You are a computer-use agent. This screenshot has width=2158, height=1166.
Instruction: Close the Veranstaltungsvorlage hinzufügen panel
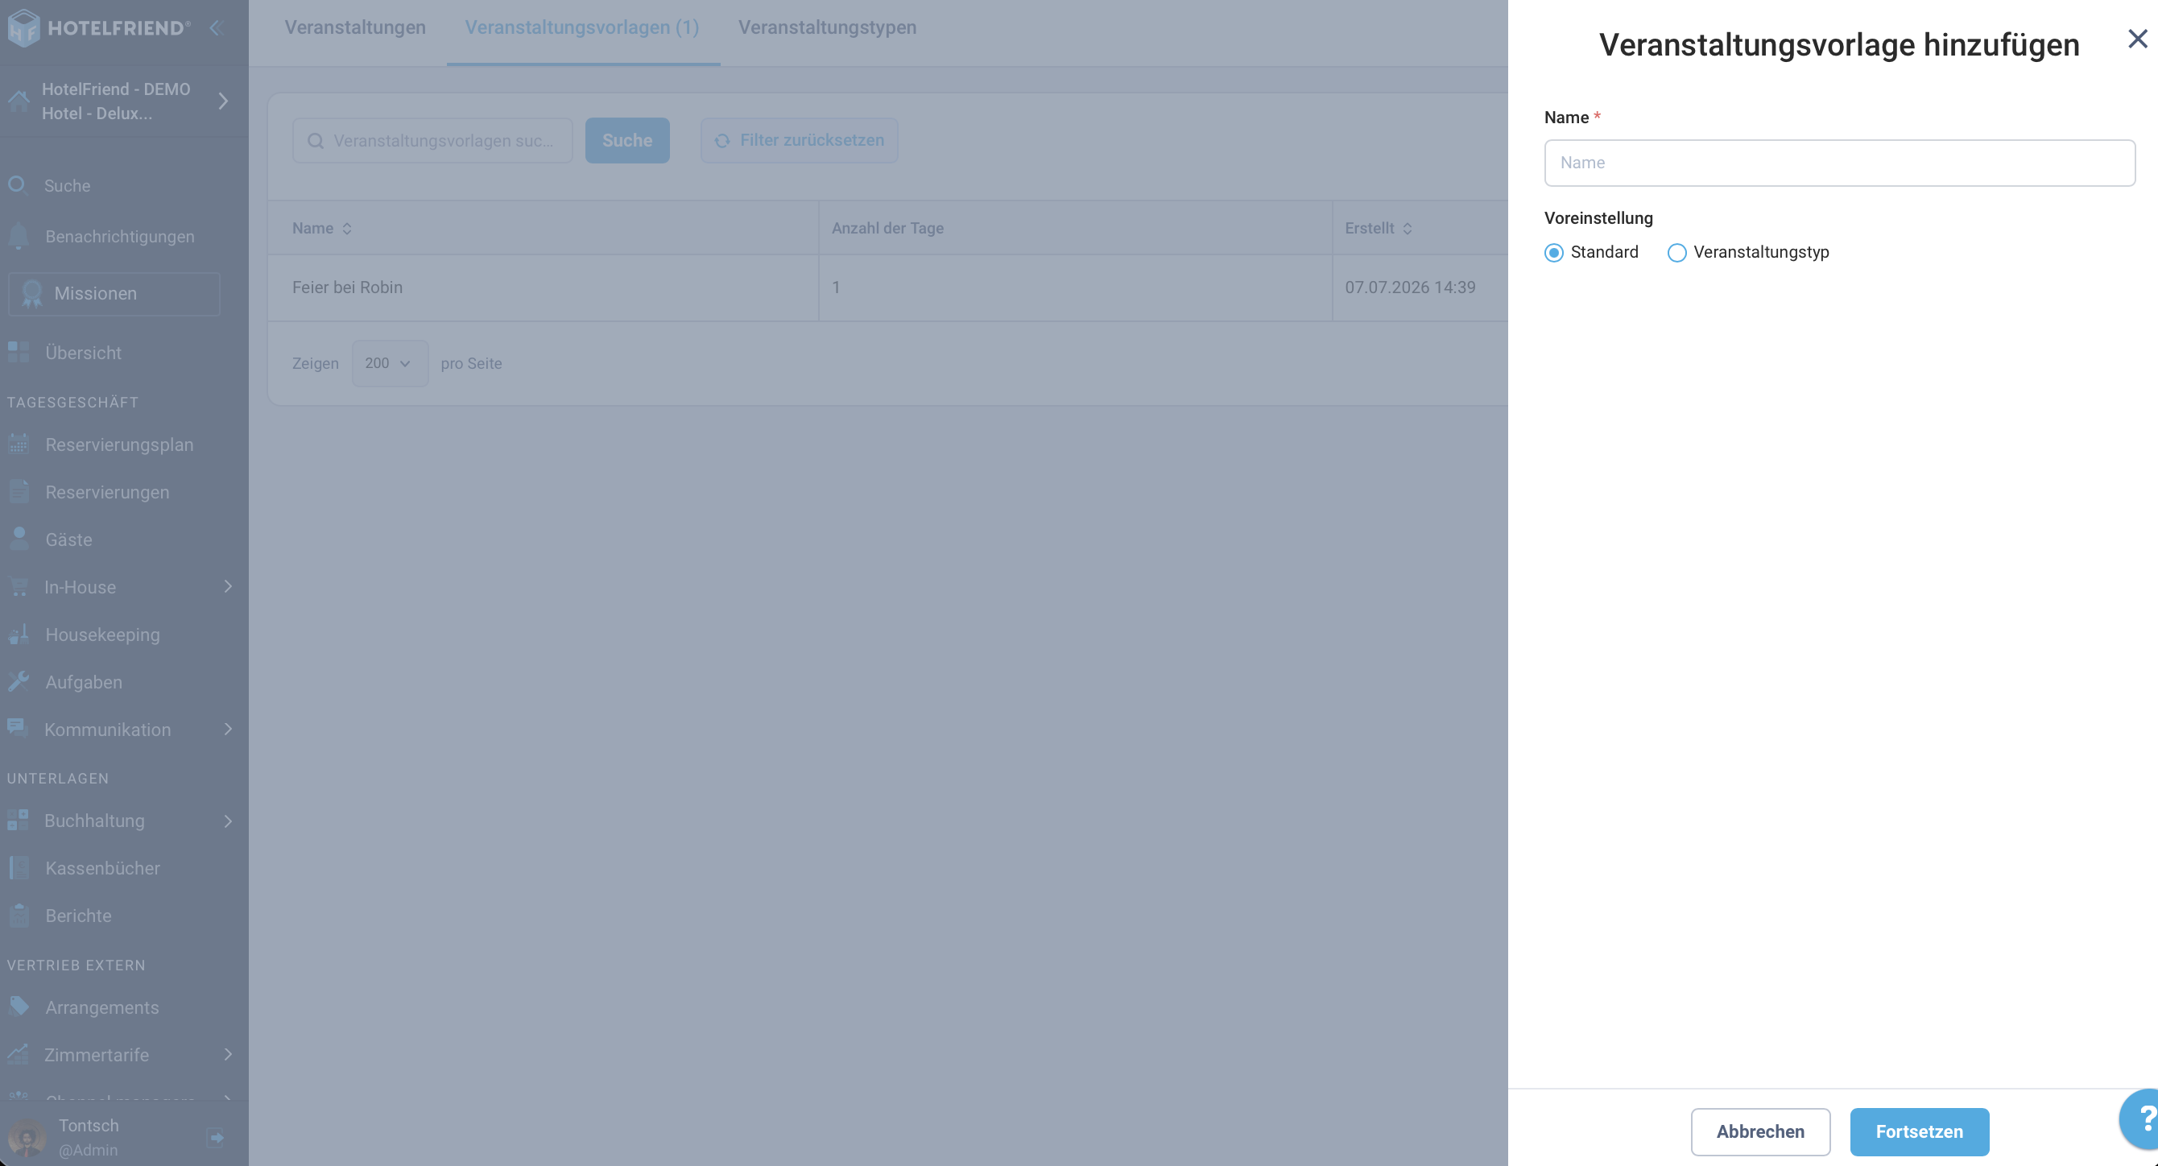click(x=2137, y=39)
